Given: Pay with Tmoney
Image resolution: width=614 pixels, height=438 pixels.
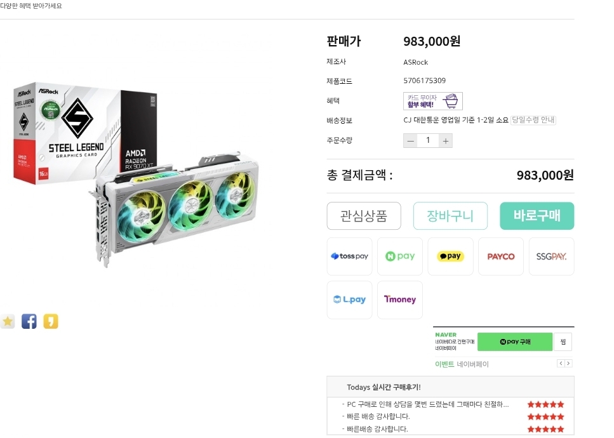Looking at the screenshot, I should click(x=400, y=300).
